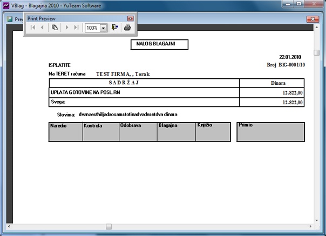The width and height of the screenshot is (326, 236).
Task: Click the horizontal scrollbar thumb
Action: [x=108, y=226]
